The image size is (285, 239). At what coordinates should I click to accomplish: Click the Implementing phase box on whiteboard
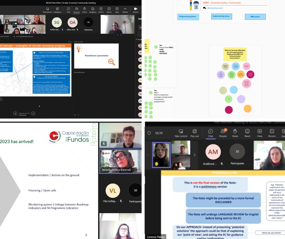(221, 16)
